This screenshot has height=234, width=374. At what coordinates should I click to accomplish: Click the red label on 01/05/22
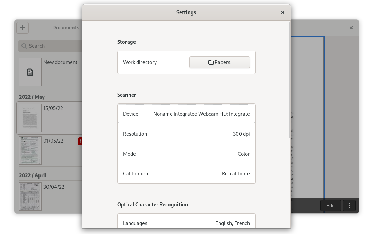[x=80, y=141]
